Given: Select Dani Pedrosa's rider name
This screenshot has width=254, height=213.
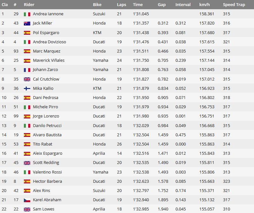Looking at the screenshot, I should [x=46, y=98].
